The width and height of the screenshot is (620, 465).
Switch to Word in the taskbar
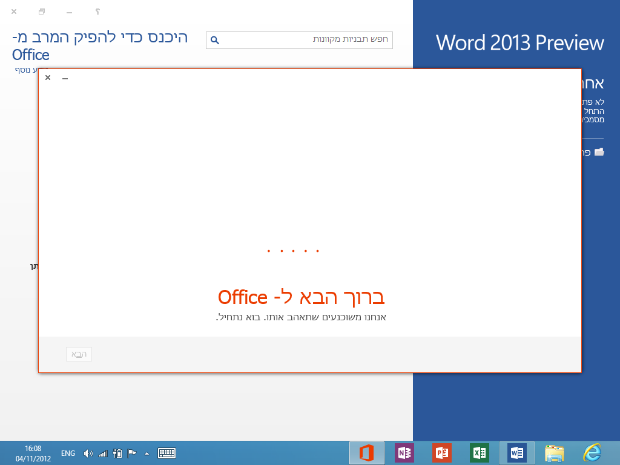pyautogui.click(x=517, y=453)
